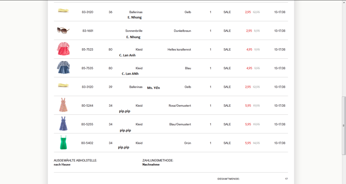The width and height of the screenshot is (346, 184).
Task: Click the blue denim Kleid thumbnail
Action: tap(63, 68)
